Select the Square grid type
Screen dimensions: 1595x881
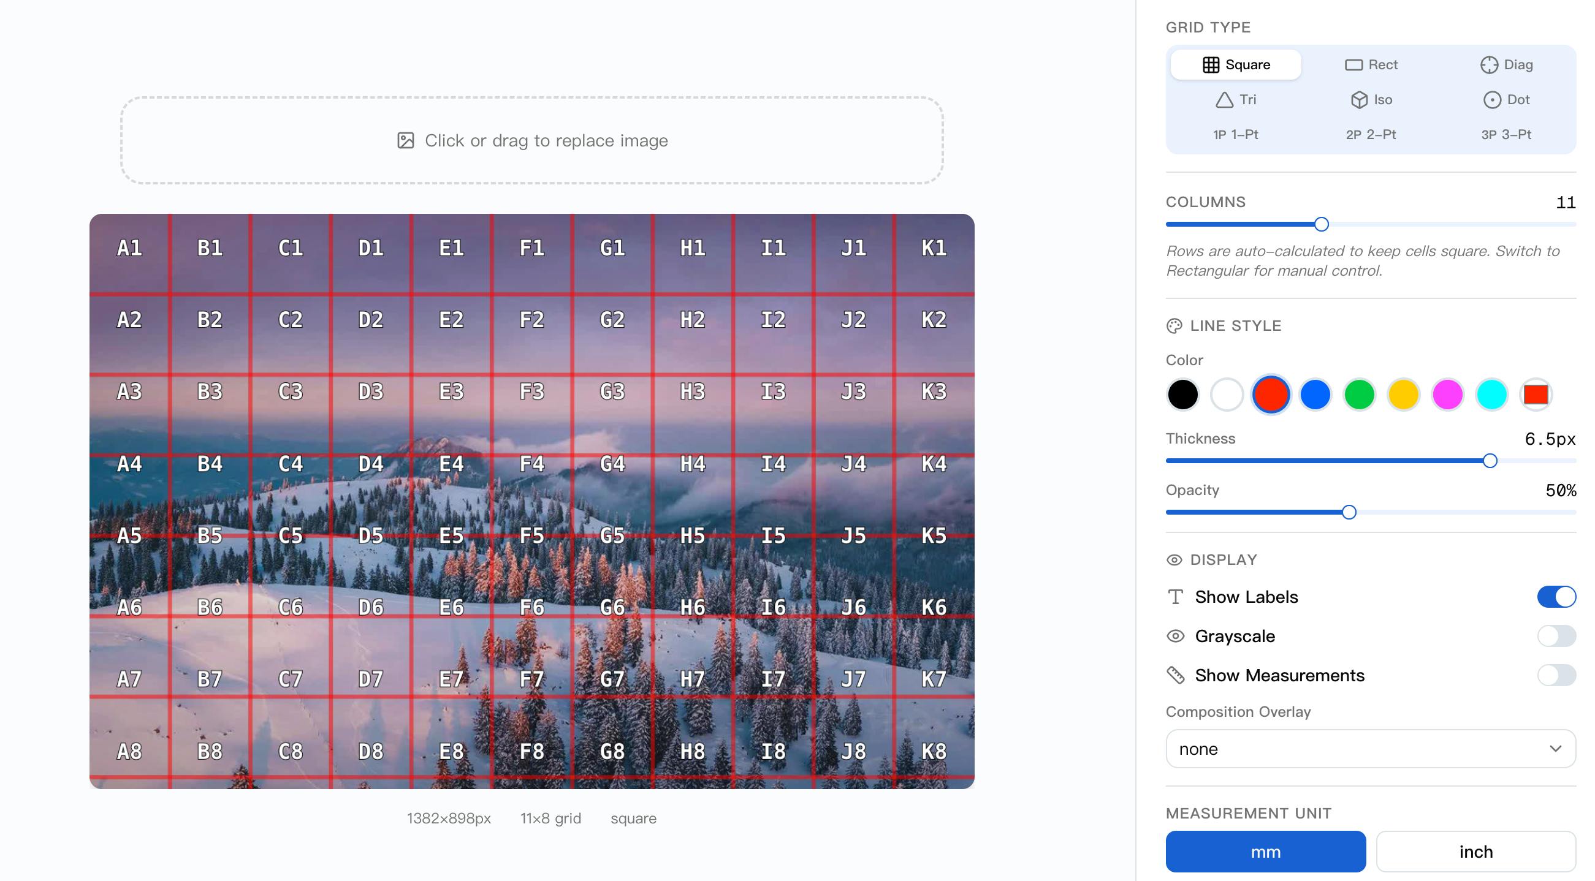tap(1235, 64)
